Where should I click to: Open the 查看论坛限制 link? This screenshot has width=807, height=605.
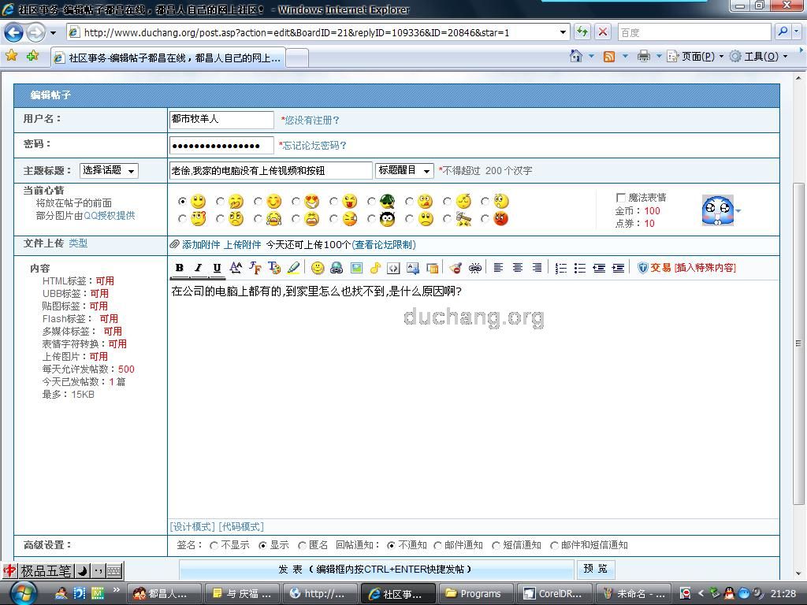tap(384, 245)
